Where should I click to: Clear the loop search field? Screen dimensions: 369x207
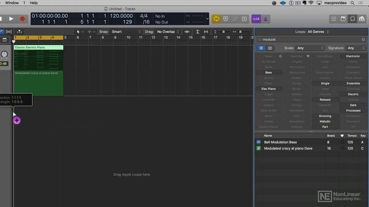coord(363,40)
